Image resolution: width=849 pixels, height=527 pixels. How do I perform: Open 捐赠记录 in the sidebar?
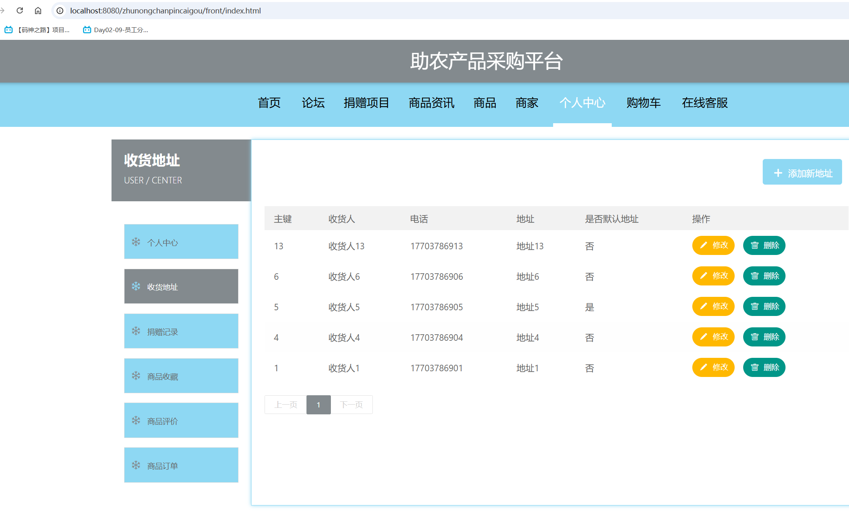(x=181, y=331)
